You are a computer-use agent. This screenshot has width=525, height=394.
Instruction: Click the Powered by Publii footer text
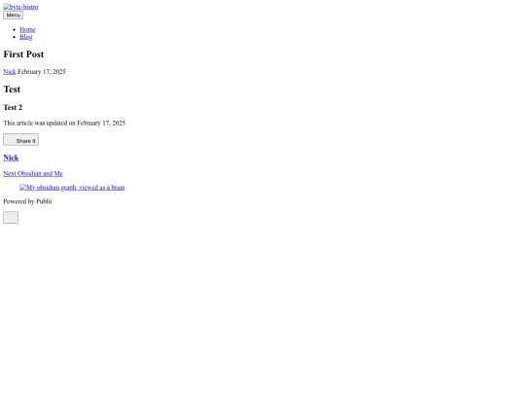[x=27, y=201]
